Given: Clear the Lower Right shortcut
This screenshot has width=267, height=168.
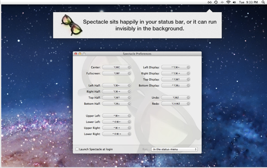Looking at the screenshot, I should point(129,134).
